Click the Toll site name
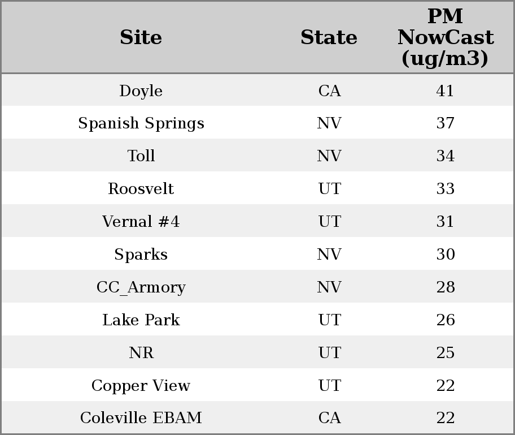The image size is (515, 435). pos(141,156)
